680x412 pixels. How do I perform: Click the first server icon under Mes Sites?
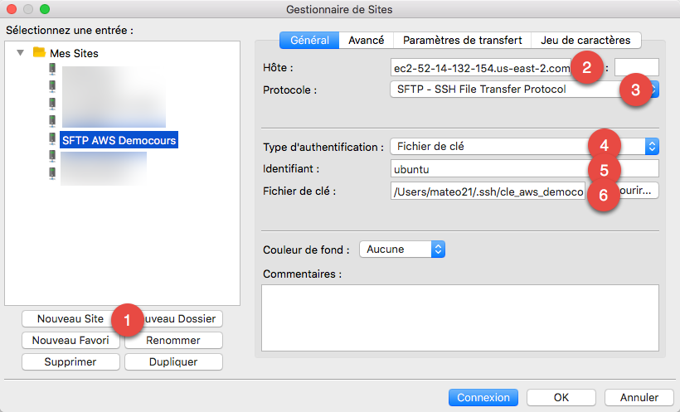coord(52,70)
